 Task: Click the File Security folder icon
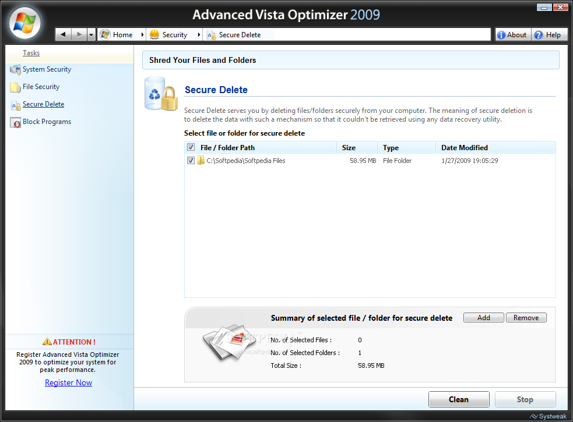[x=15, y=87]
